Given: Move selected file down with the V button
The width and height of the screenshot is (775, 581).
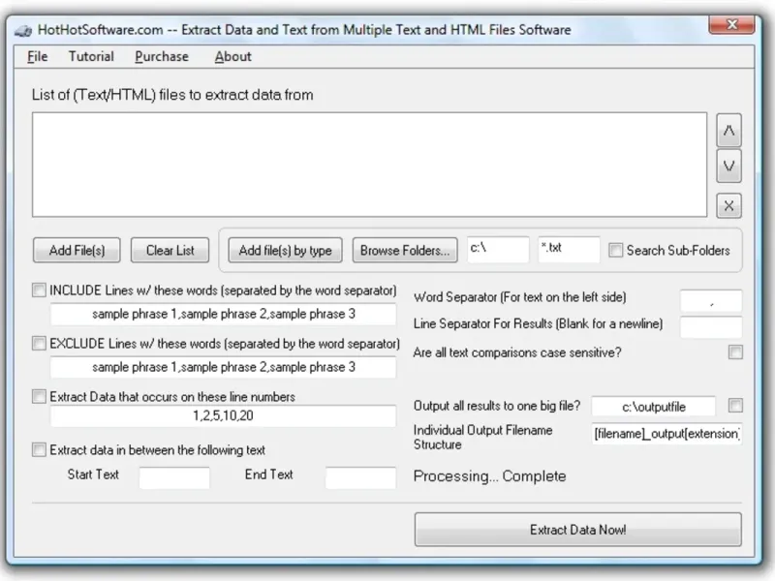Looking at the screenshot, I should point(728,166).
